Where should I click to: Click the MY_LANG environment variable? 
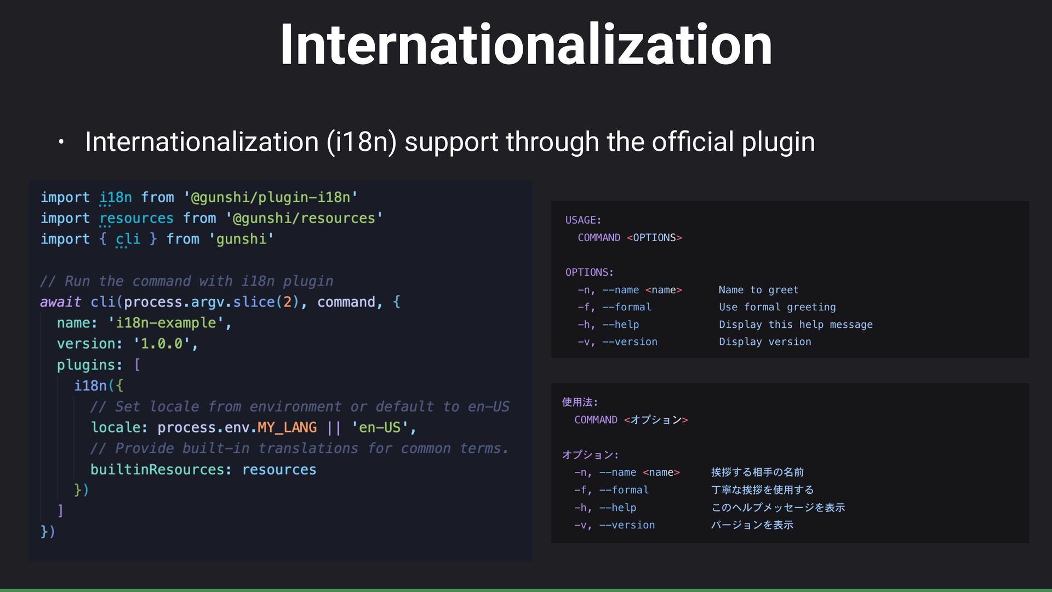(287, 428)
